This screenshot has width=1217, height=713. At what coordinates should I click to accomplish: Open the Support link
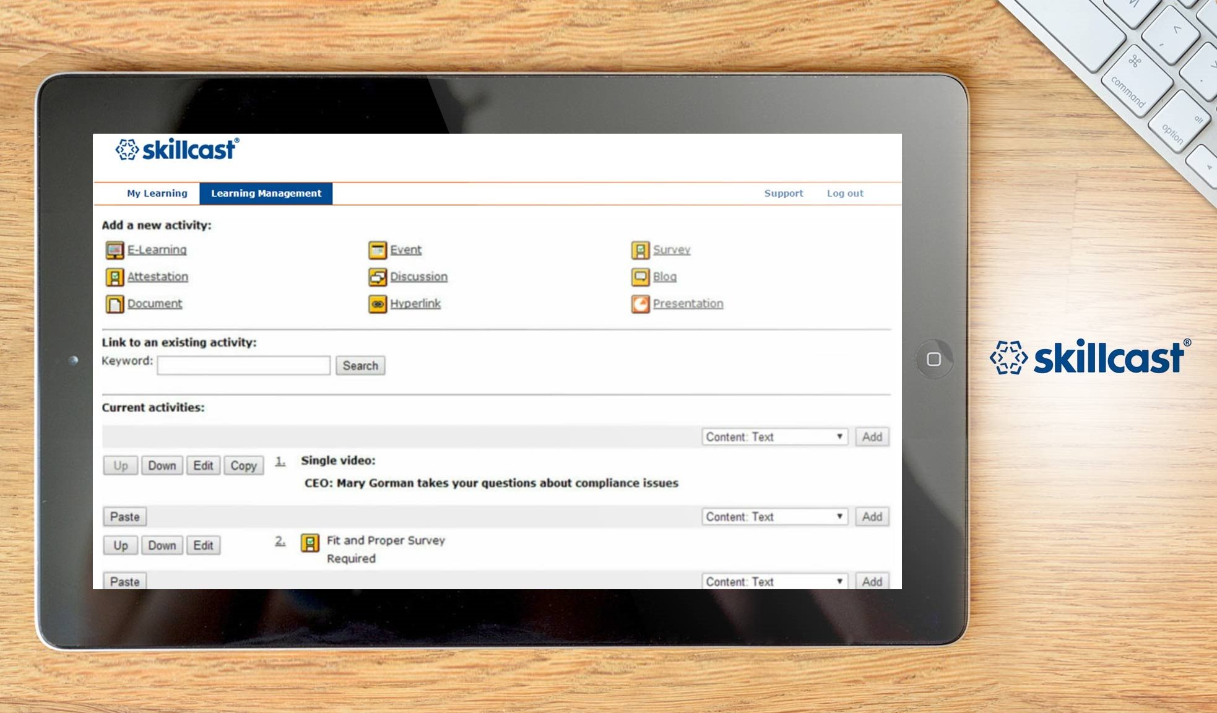783,193
